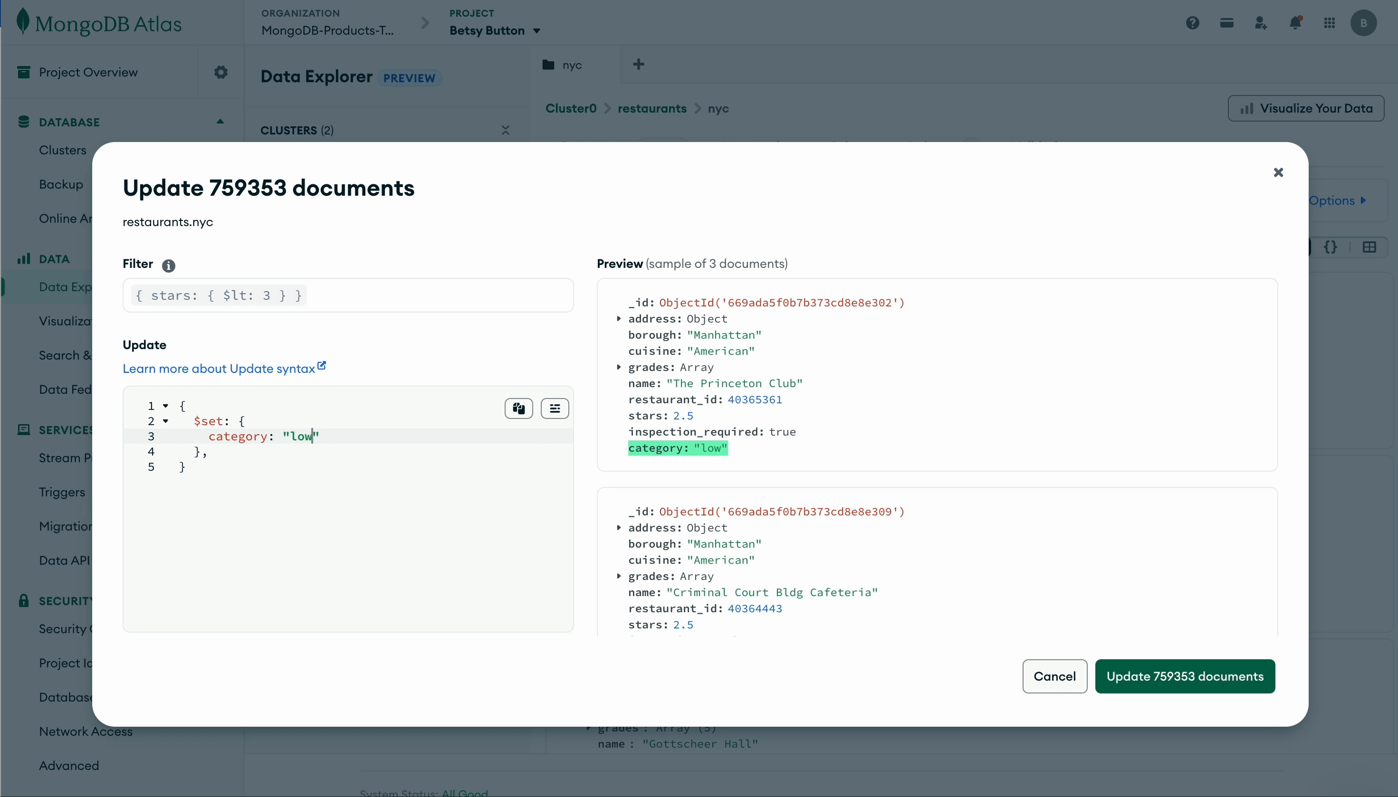Open the help menu with question mark icon

point(1192,22)
